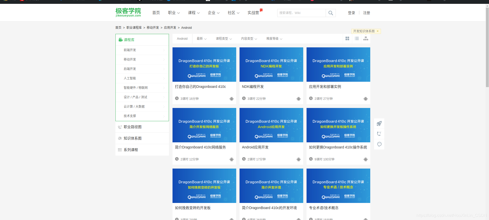Click the 系列课程 grid icon
489x220 pixels.
120,150
